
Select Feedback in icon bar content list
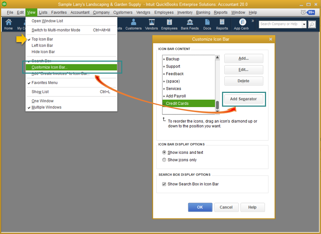point(189,74)
